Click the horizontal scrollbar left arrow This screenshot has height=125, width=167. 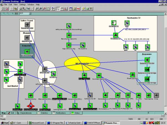point(1,116)
